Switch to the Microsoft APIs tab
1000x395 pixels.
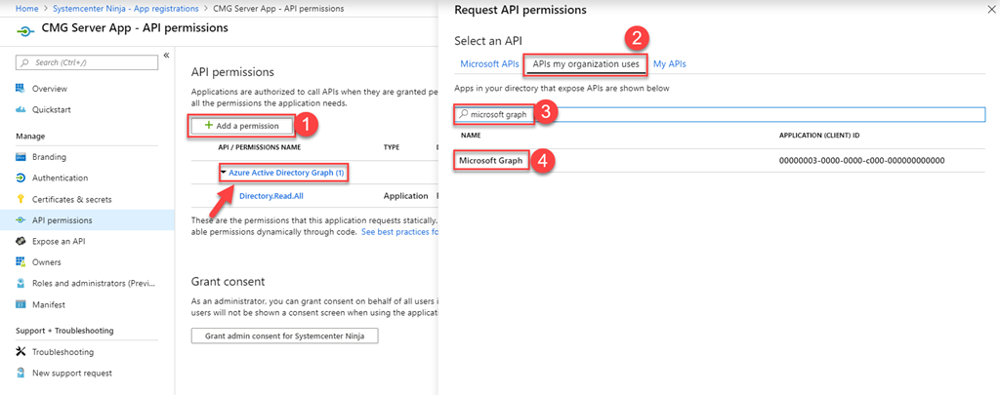coord(489,64)
